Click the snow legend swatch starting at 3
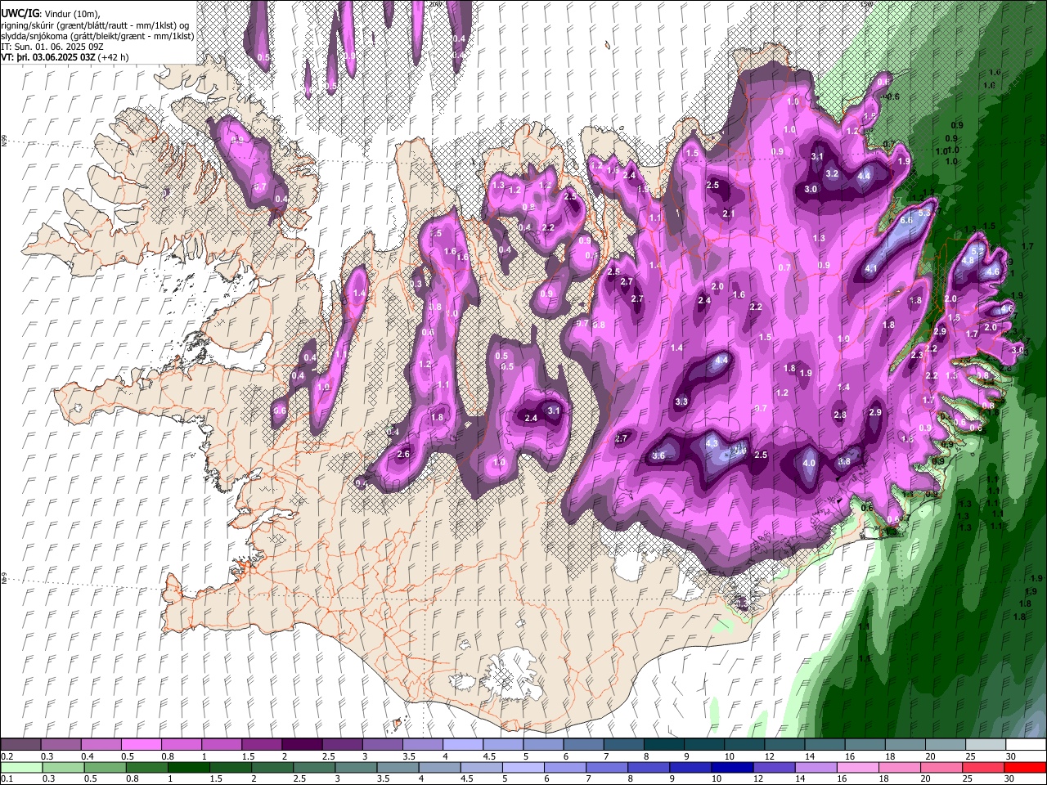This screenshot has width=1047, height=785. pos(381,745)
